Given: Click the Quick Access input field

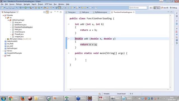Looking at the screenshot, I should pos(138,8).
